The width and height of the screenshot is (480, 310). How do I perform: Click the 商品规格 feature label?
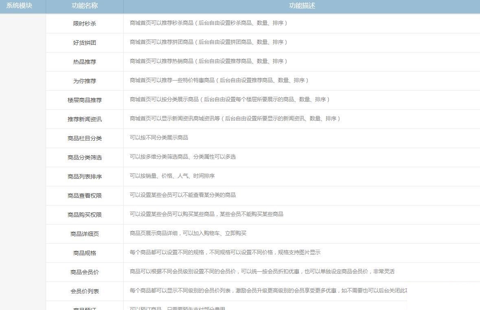pyautogui.click(x=85, y=253)
